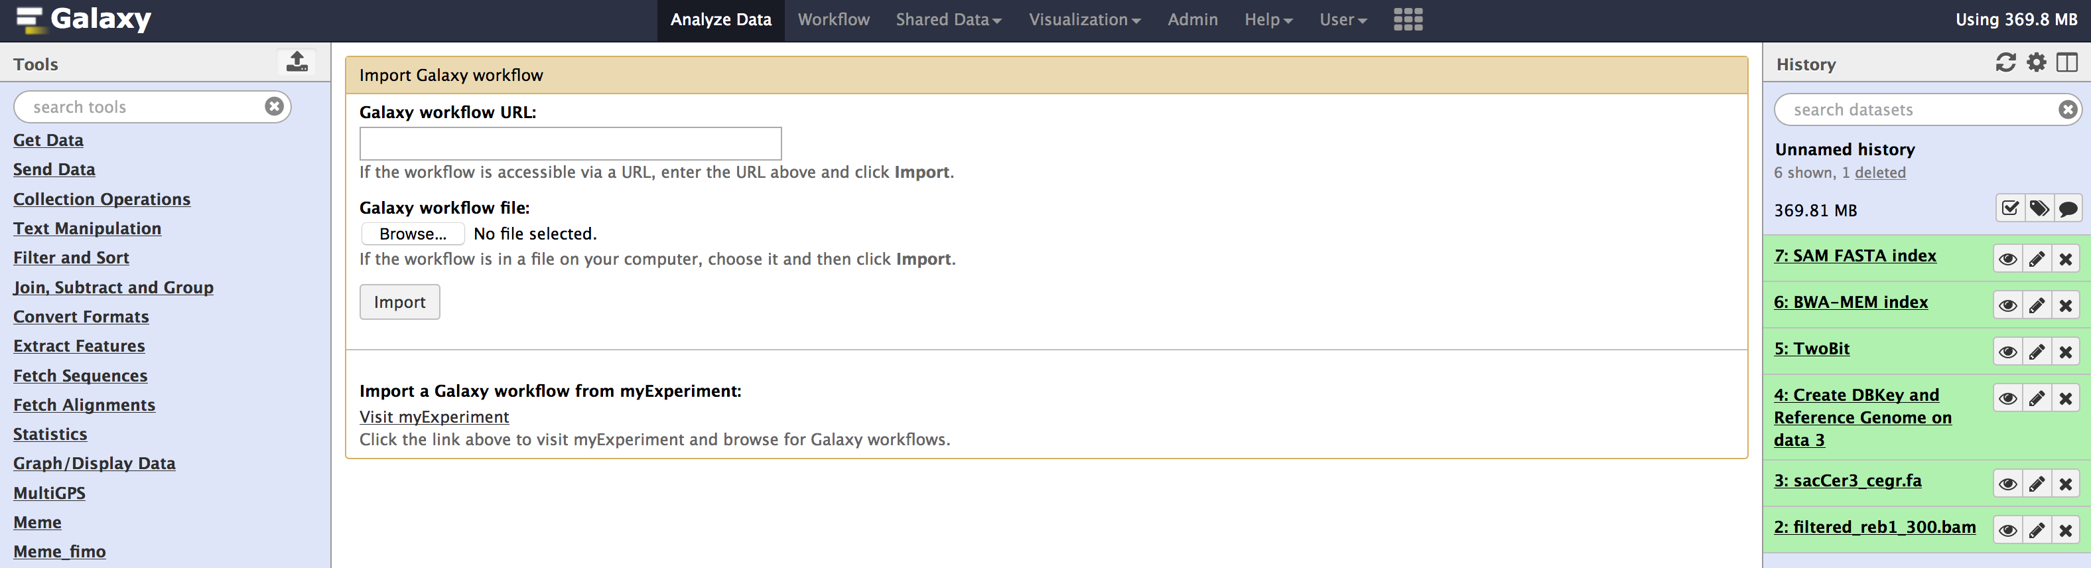Click the upload data icon in Tools panel
This screenshot has height=568, width=2091.
tap(297, 62)
